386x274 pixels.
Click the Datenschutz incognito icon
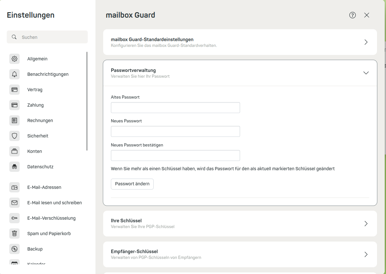[14, 167]
